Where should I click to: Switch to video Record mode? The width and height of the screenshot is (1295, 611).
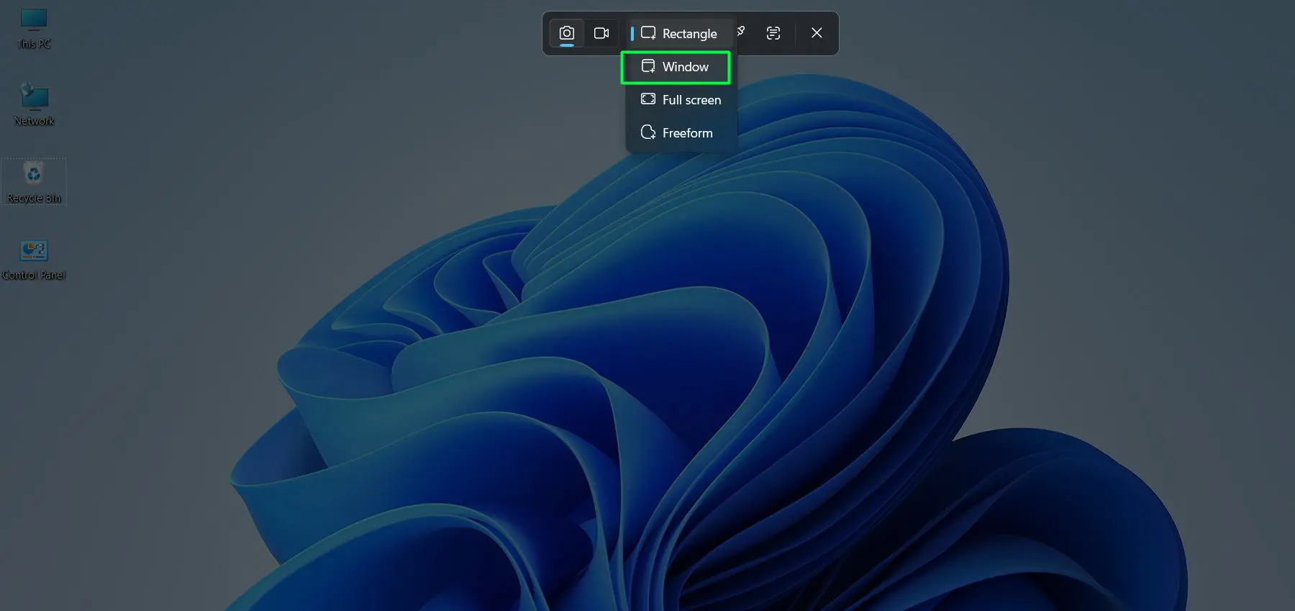pos(601,33)
